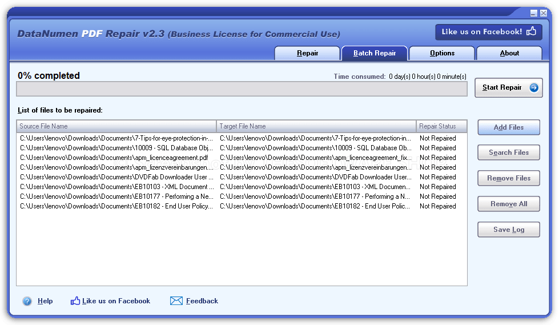
Task: Open the Options tab
Action: pos(442,53)
